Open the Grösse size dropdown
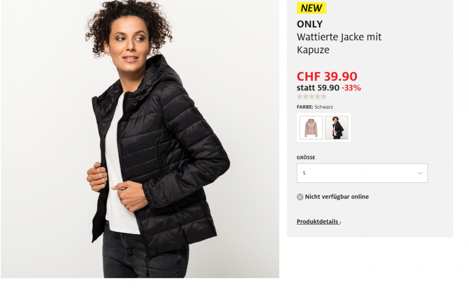This screenshot has height=288, width=469. click(362, 173)
